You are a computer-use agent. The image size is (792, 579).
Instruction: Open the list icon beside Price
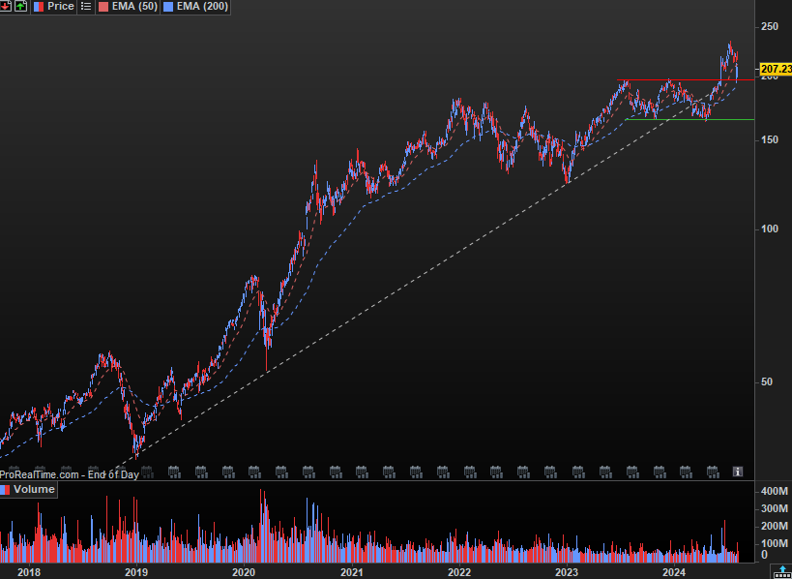(86, 7)
